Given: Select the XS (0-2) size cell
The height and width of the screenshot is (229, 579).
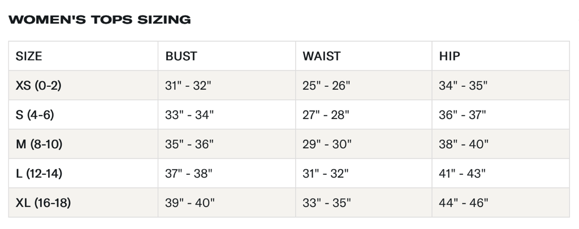Looking at the screenshot, I should [38, 86].
